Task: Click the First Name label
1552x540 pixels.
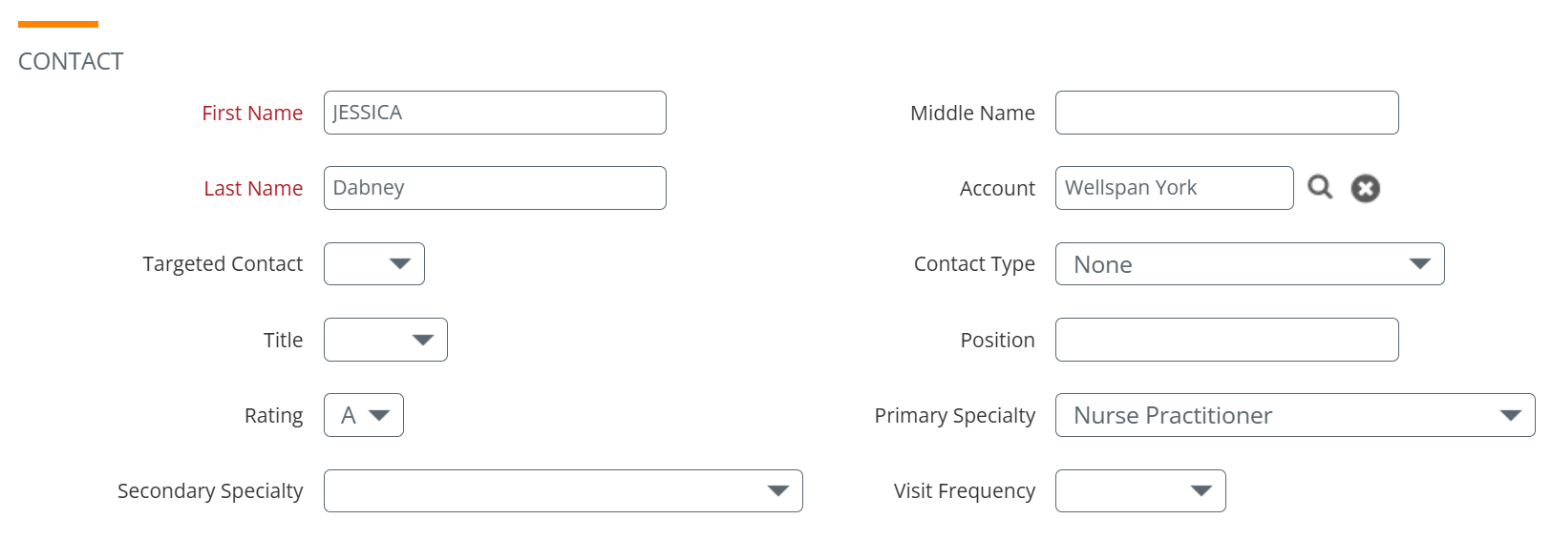Action: tap(252, 113)
